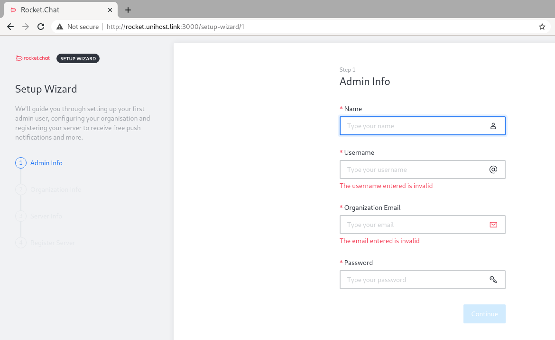The height and width of the screenshot is (340, 555).
Task: Focus the Type your email field
Action: coord(413,225)
